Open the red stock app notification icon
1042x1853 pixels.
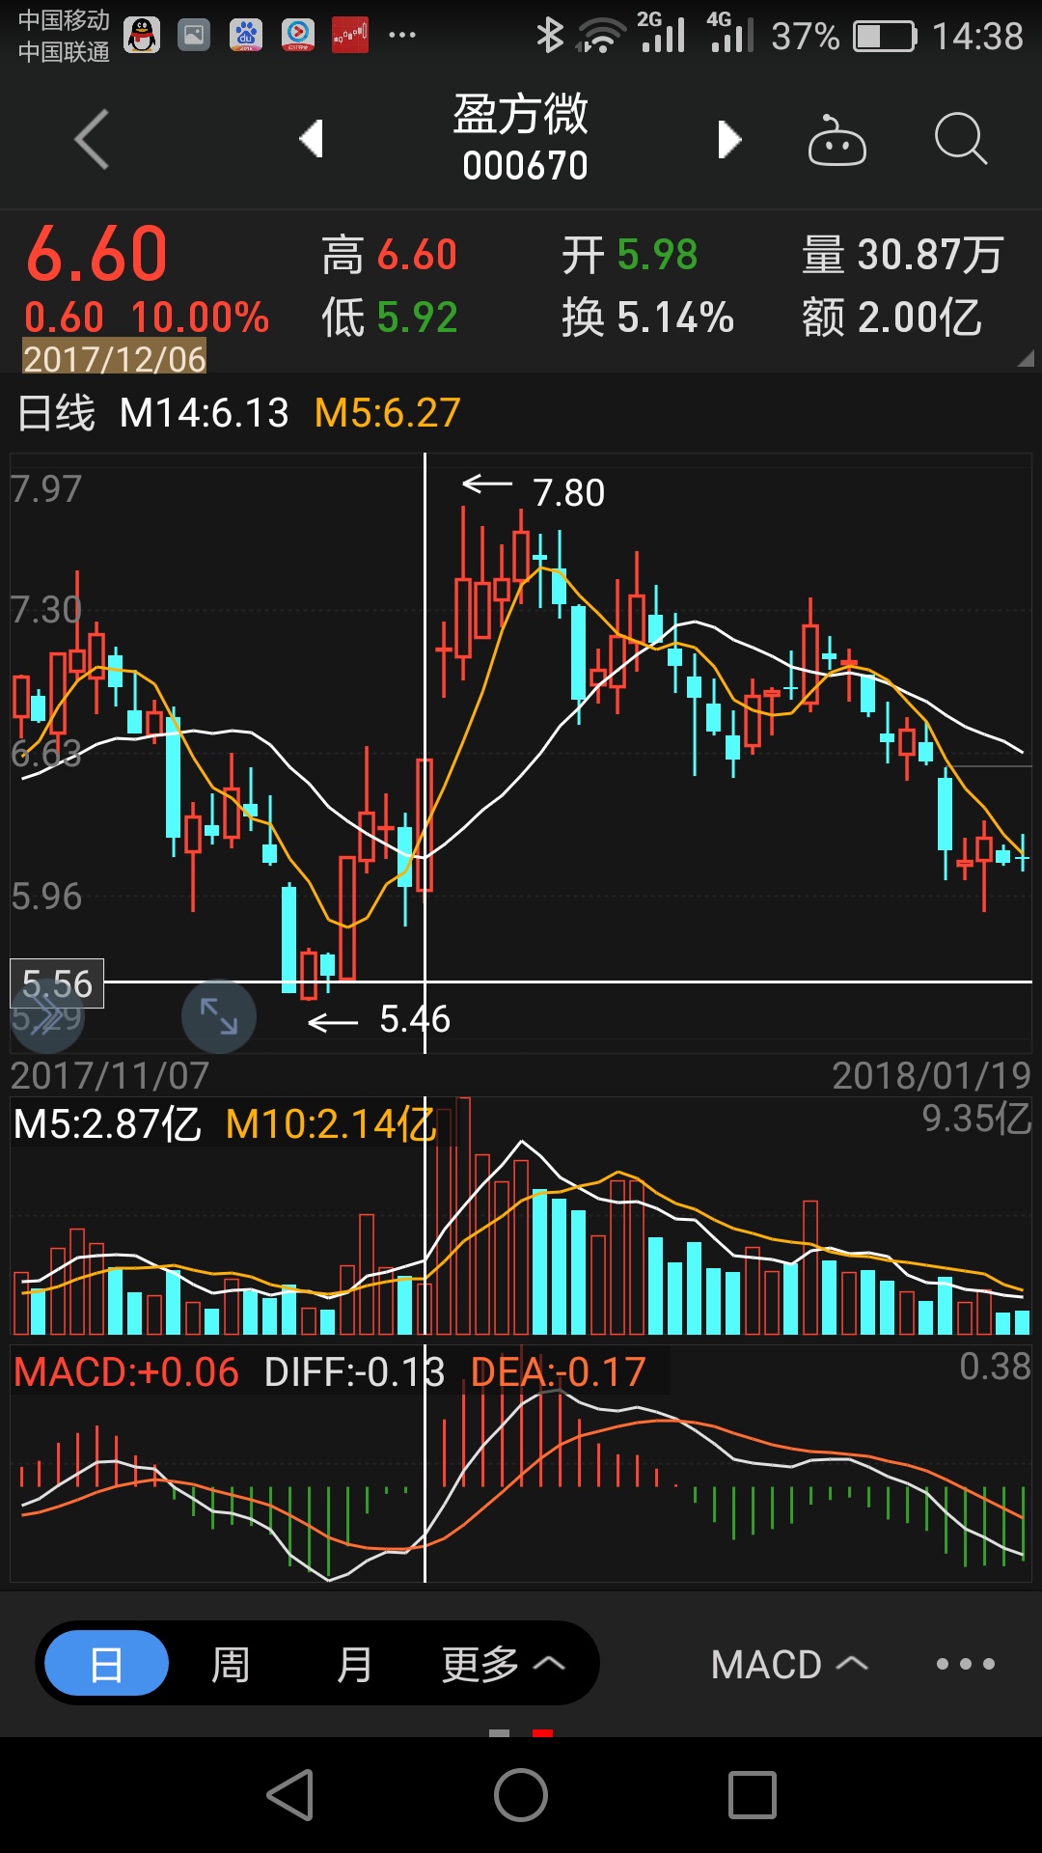350,36
